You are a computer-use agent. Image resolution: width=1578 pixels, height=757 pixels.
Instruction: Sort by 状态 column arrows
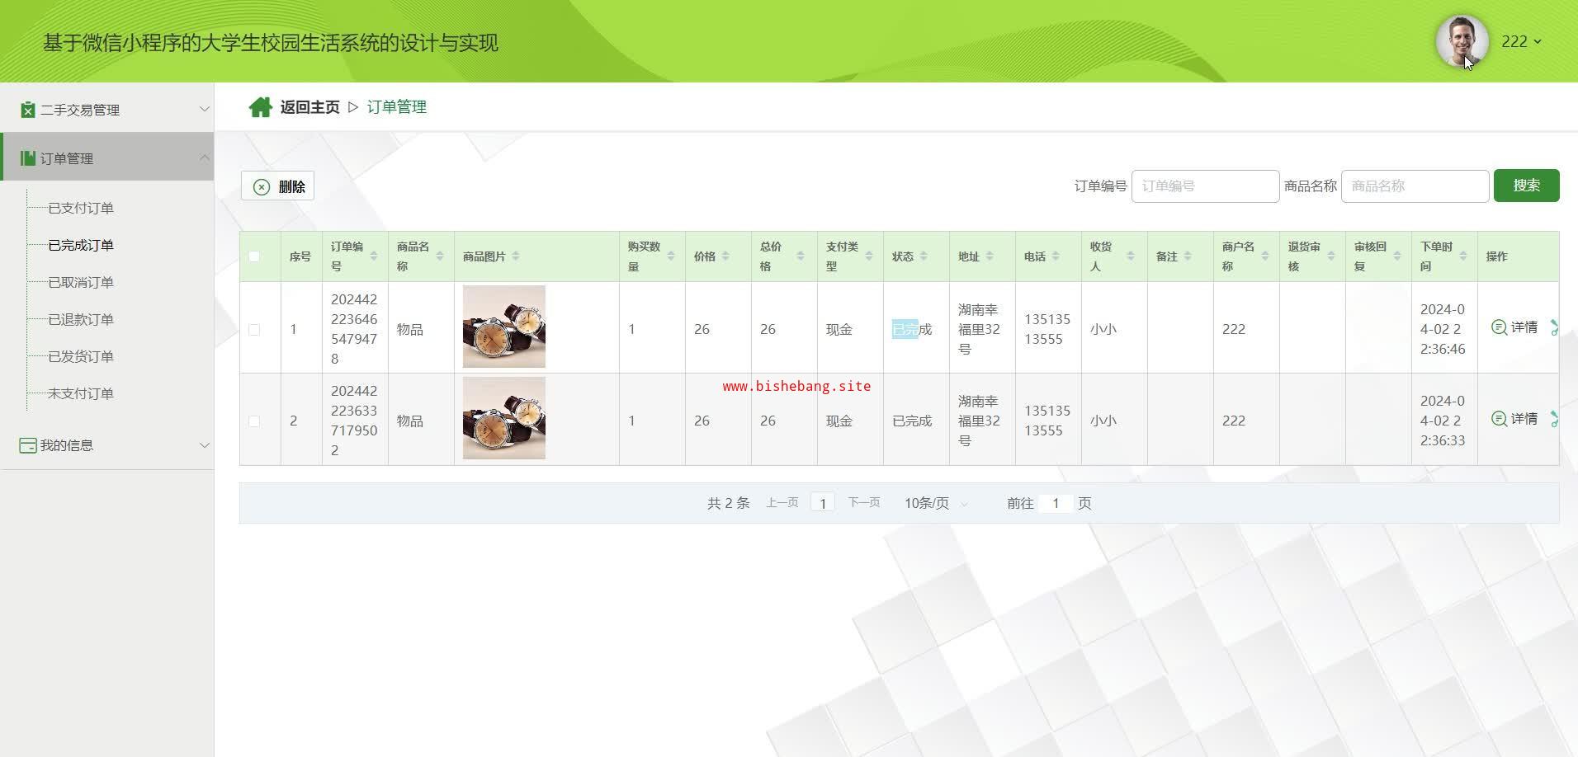924,256
